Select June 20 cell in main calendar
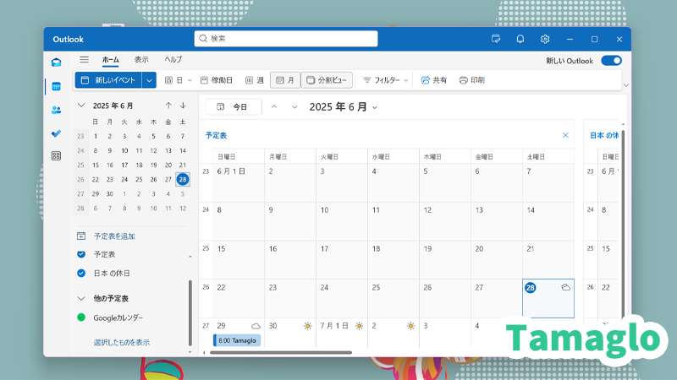 [497, 260]
